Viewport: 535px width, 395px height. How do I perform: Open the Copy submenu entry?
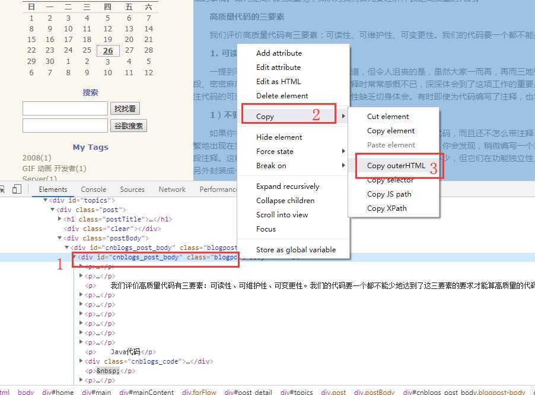(x=294, y=116)
